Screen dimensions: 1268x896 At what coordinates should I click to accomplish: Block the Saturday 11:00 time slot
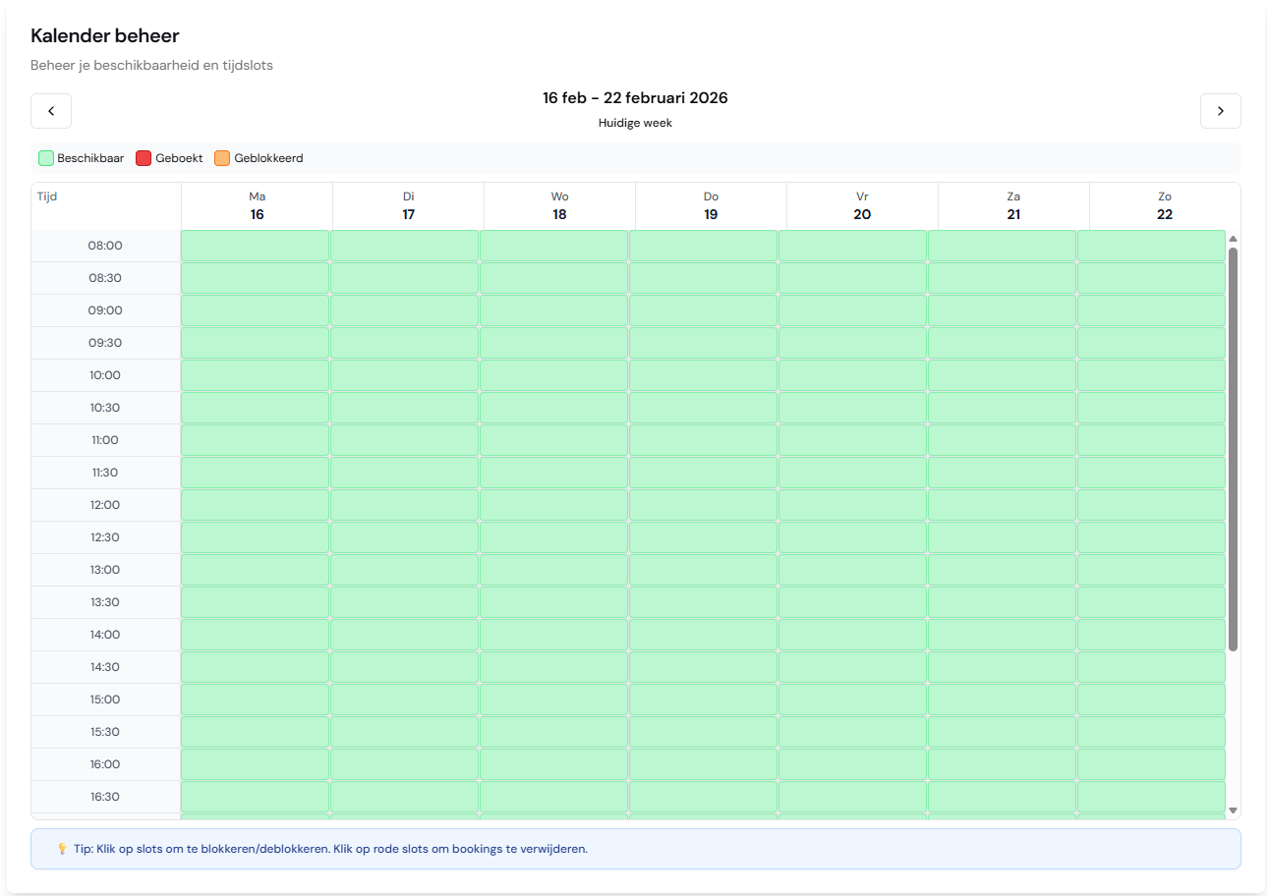pos(1004,439)
